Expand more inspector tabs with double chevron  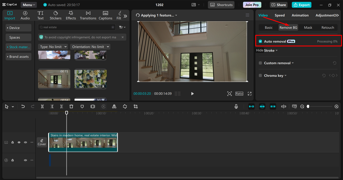(x=337, y=15)
